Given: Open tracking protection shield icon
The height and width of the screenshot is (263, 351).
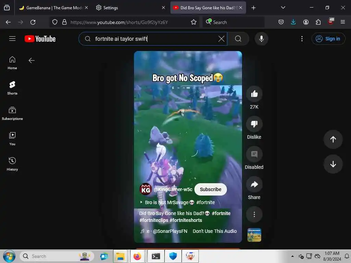Looking at the screenshot, I should click(55, 22).
